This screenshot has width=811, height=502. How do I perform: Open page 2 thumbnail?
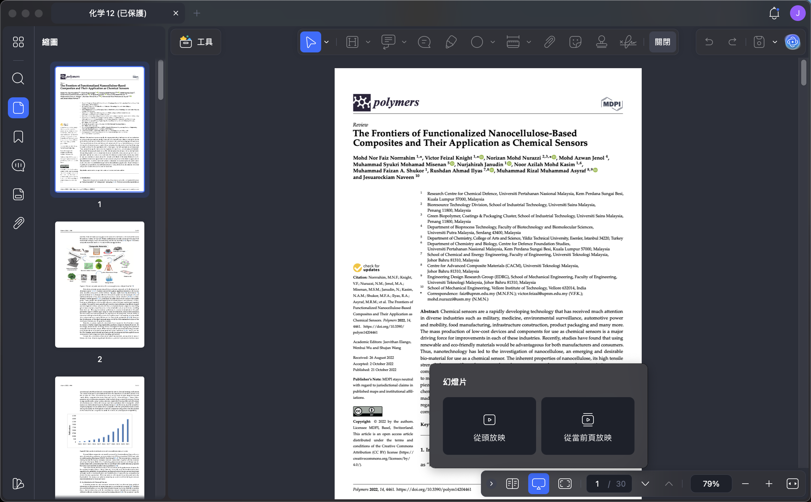pos(100,284)
